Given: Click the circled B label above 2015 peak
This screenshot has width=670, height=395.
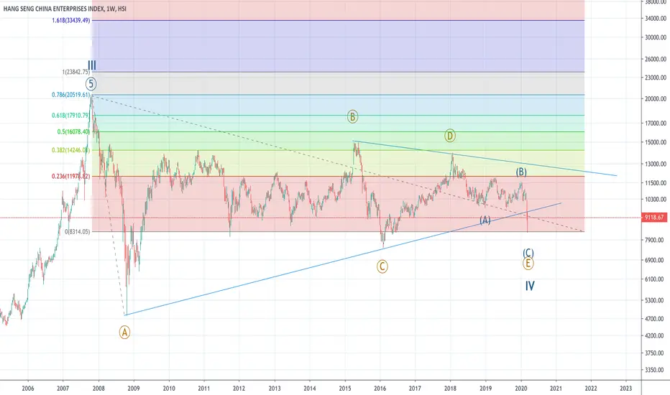Looking at the screenshot, I should [x=352, y=116].
